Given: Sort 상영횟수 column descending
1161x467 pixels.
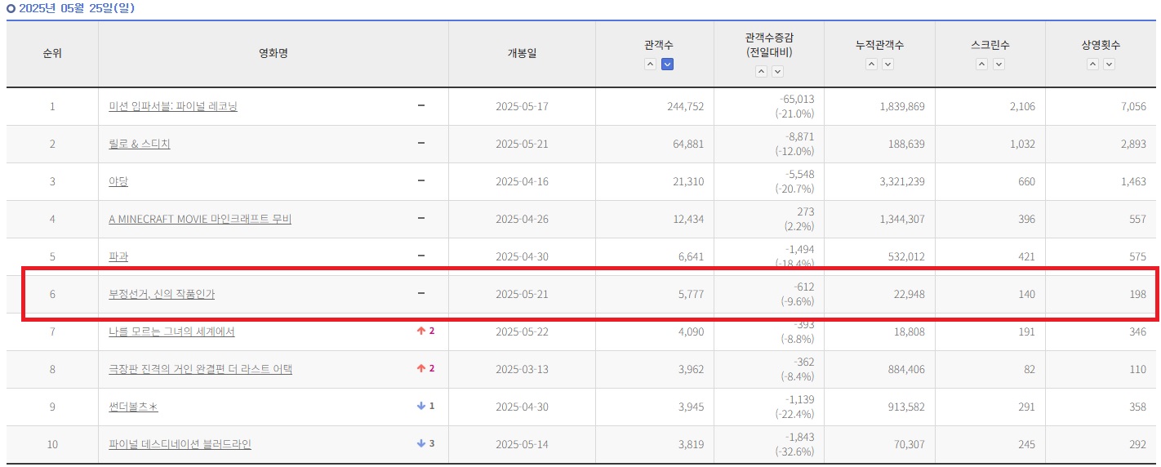Looking at the screenshot, I should coord(1110,64).
